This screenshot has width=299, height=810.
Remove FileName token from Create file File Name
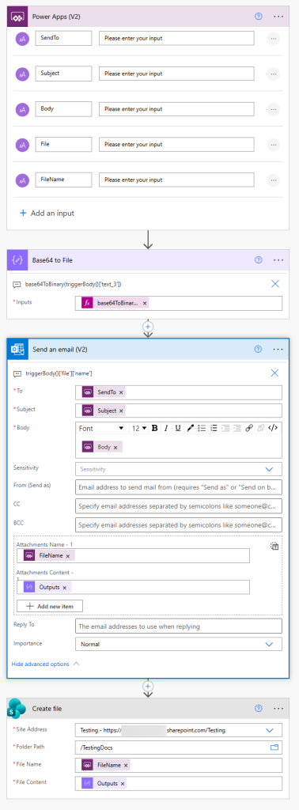[126, 765]
